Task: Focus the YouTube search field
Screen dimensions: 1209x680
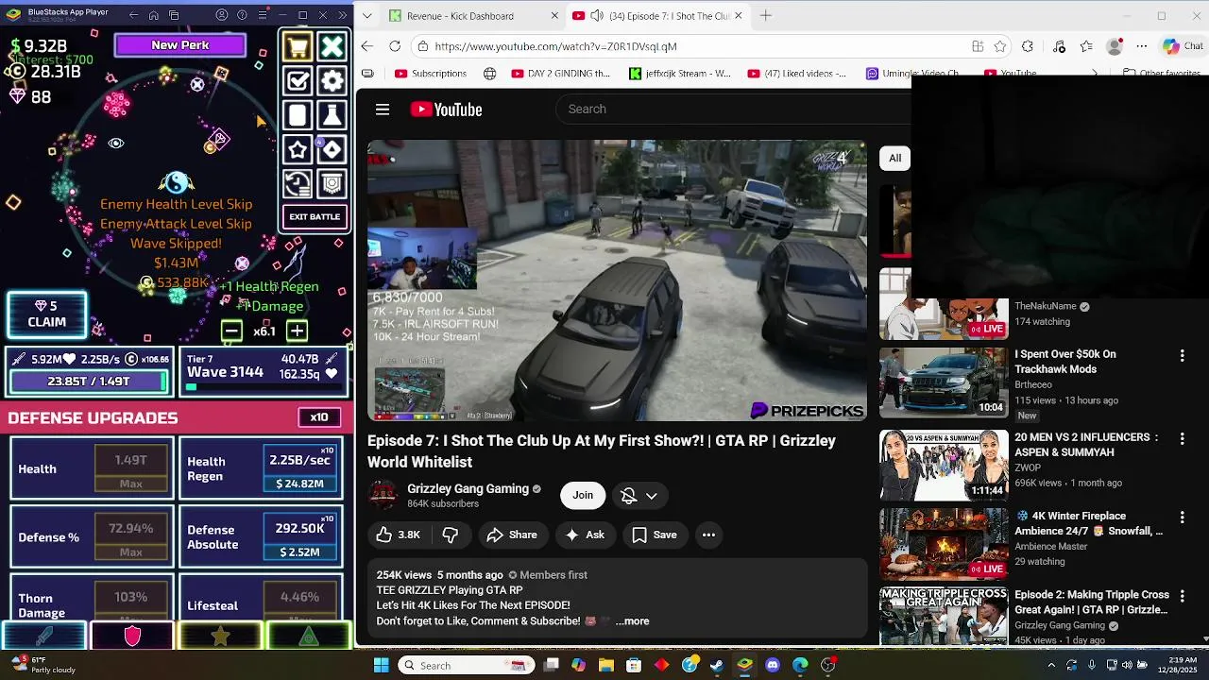Action: [732, 109]
